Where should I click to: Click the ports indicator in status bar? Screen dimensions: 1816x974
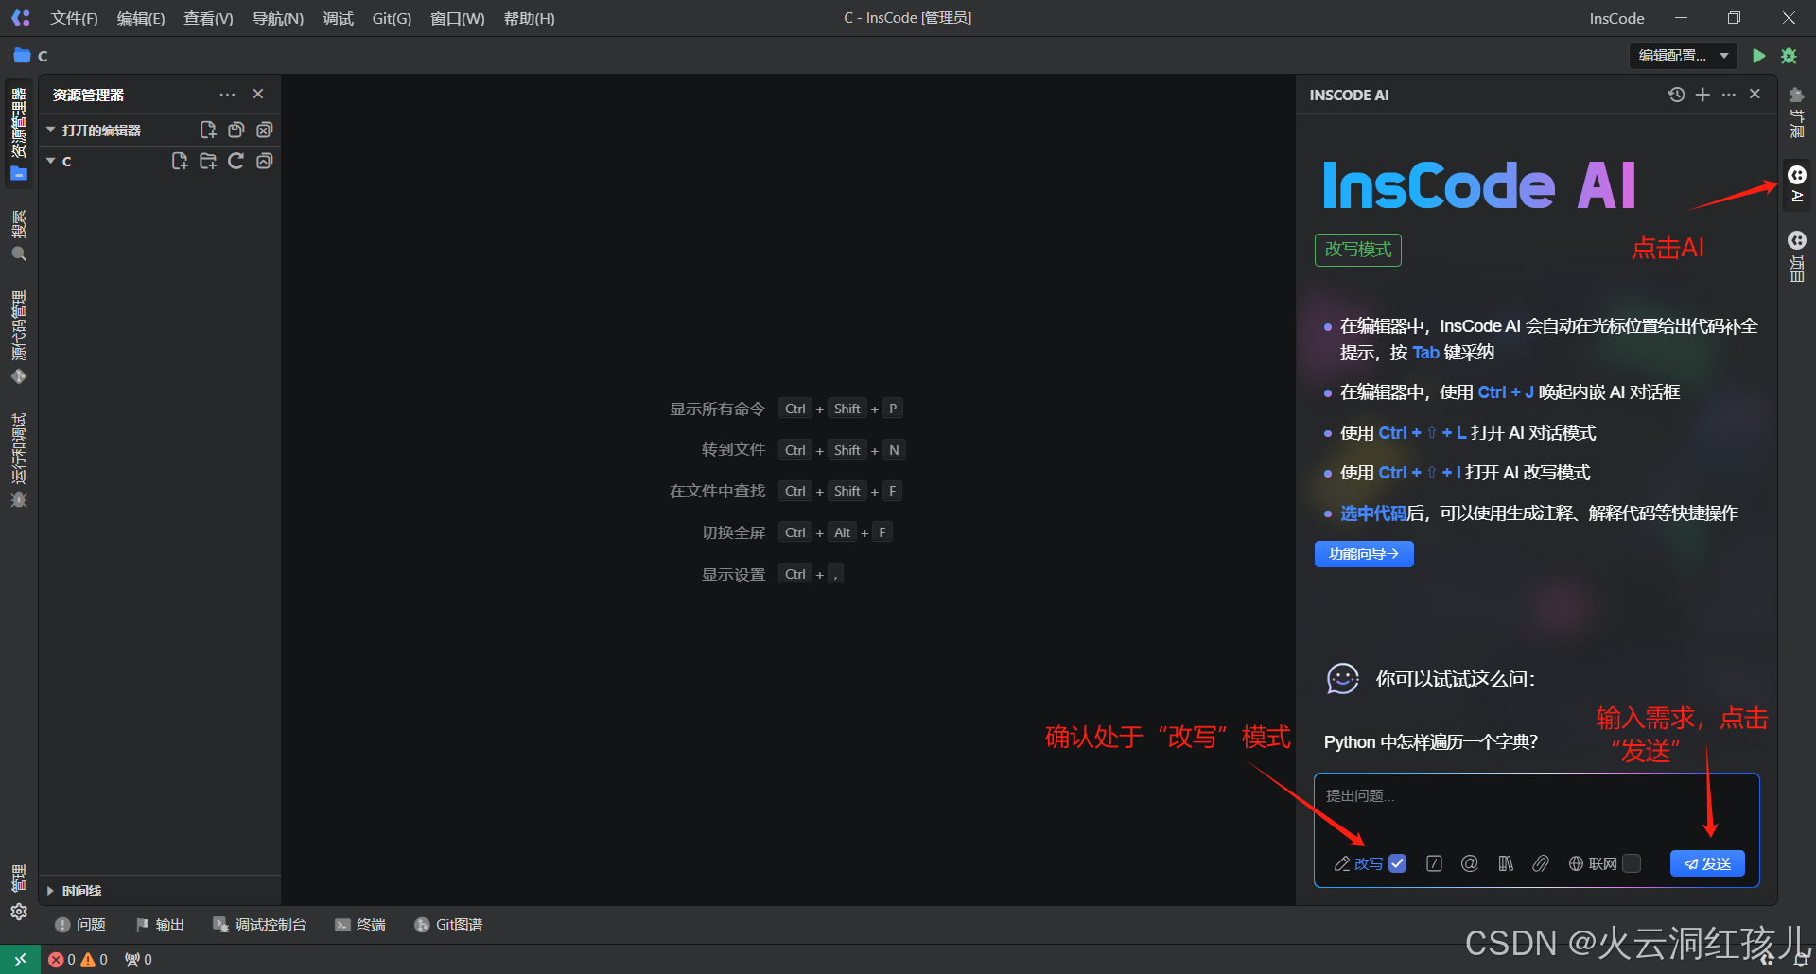pyautogui.click(x=138, y=960)
